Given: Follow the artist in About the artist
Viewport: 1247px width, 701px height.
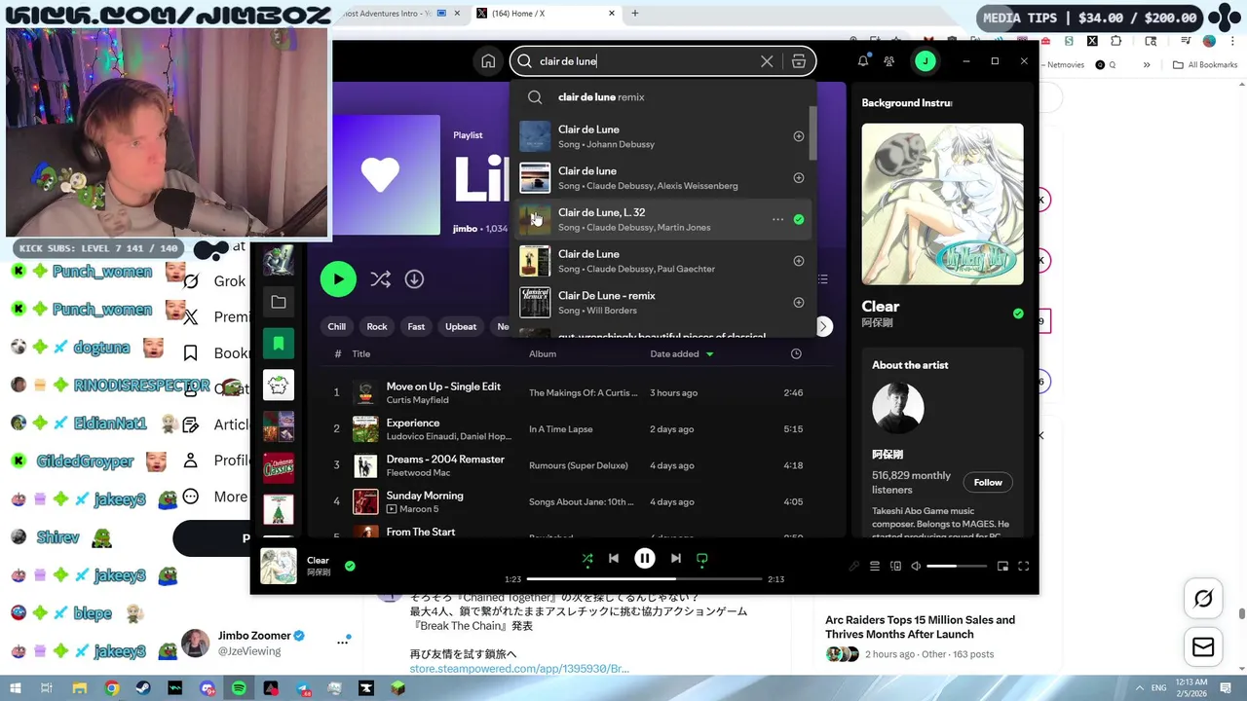Looking at the screenshot, I should (988, 482).
